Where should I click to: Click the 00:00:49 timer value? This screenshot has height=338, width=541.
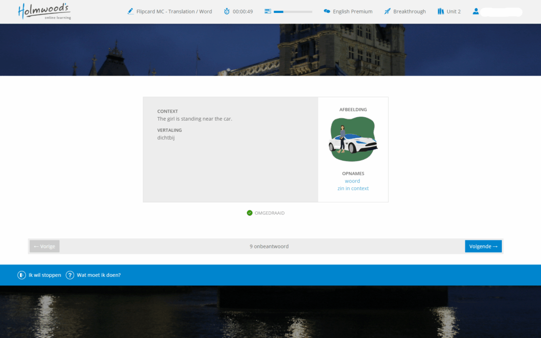coord(242,12)
